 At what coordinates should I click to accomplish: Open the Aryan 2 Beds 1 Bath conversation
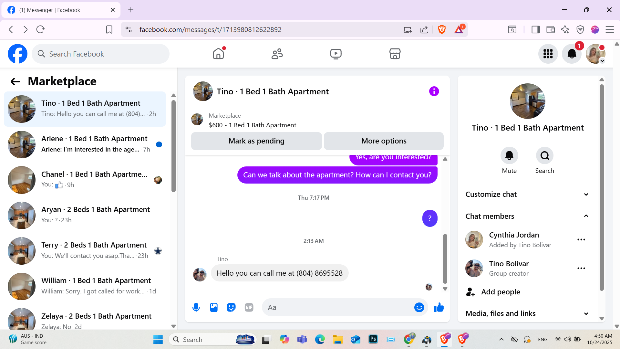[x=85, y=215]
